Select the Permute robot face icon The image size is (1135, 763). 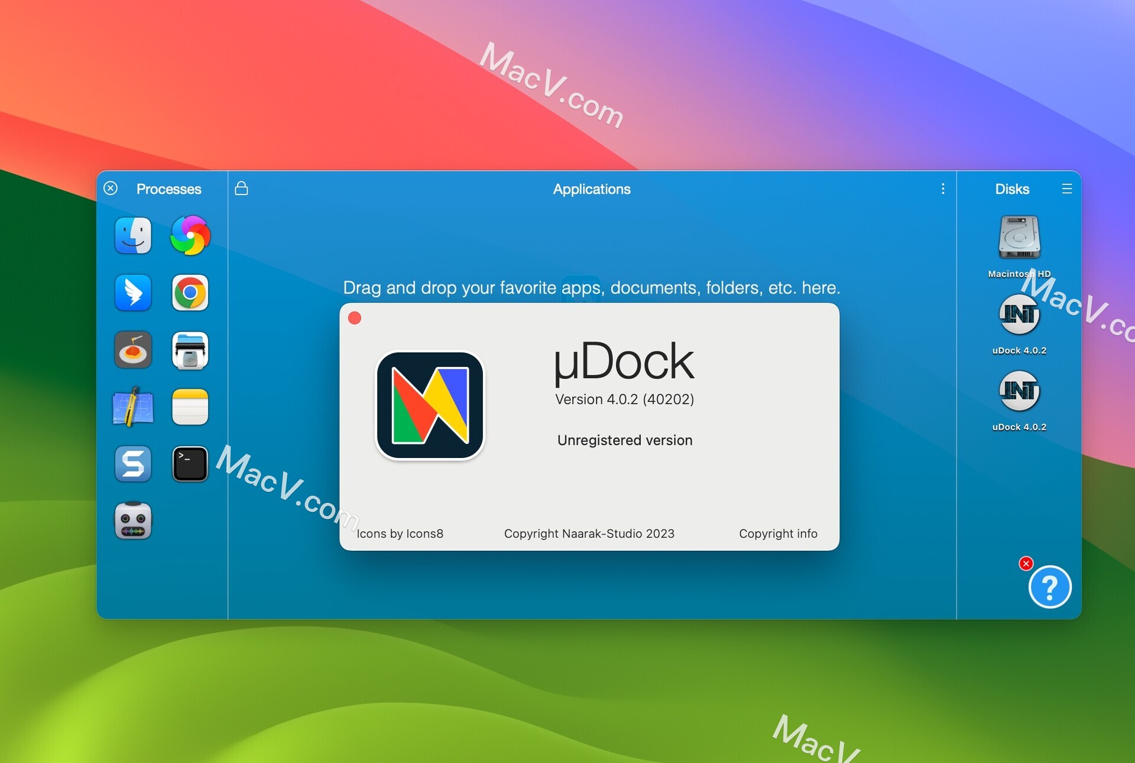tap(133, 521)
